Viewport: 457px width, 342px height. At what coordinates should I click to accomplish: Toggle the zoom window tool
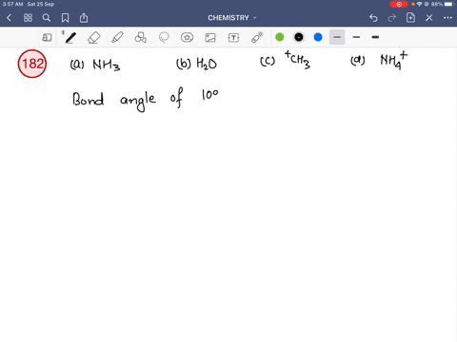(47, 38)
